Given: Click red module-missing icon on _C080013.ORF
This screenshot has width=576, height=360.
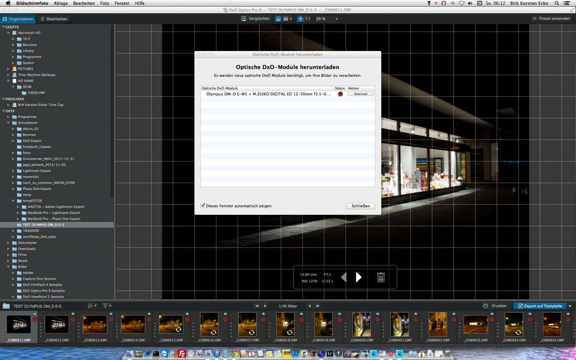Looking at the screenshot, I should 111,319.
